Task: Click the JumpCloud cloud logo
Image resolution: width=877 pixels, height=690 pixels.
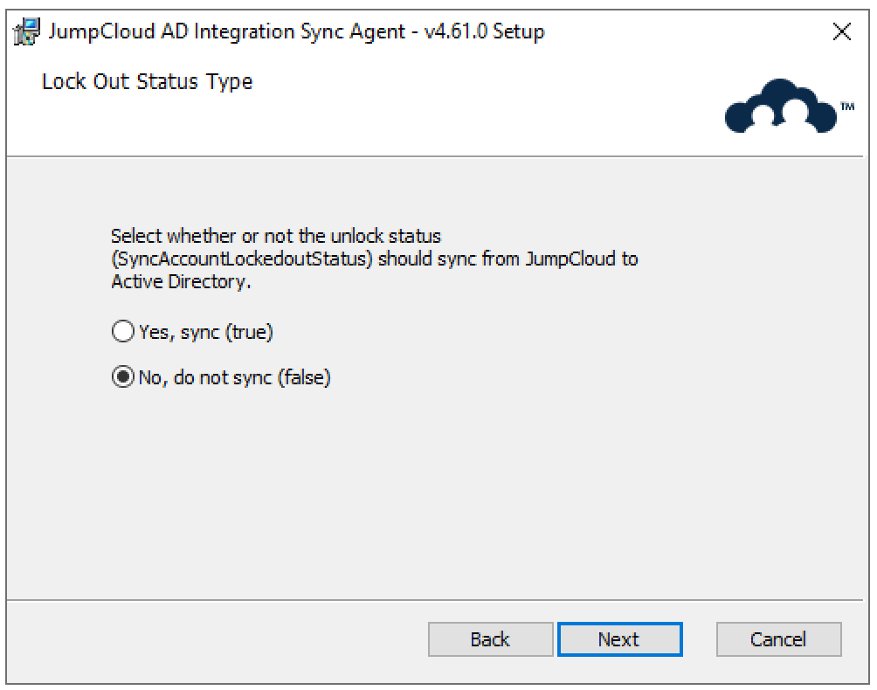Action: coord(779,108)
